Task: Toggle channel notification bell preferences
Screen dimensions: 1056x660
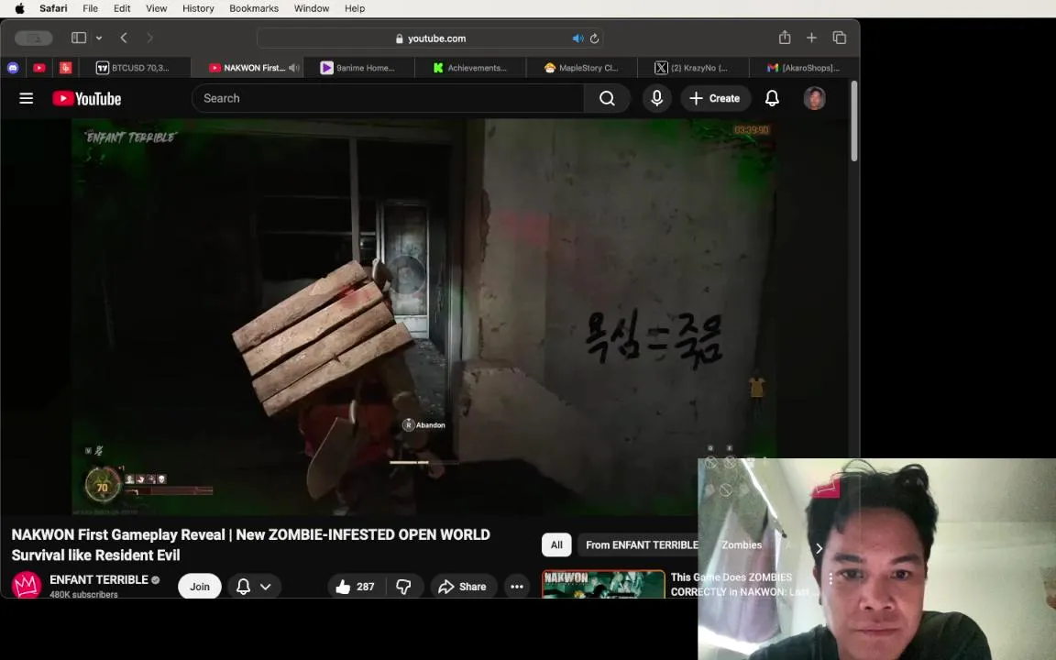Action: 253,587
